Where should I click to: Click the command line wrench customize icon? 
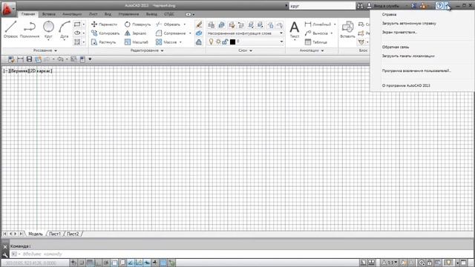coord(5,255)
